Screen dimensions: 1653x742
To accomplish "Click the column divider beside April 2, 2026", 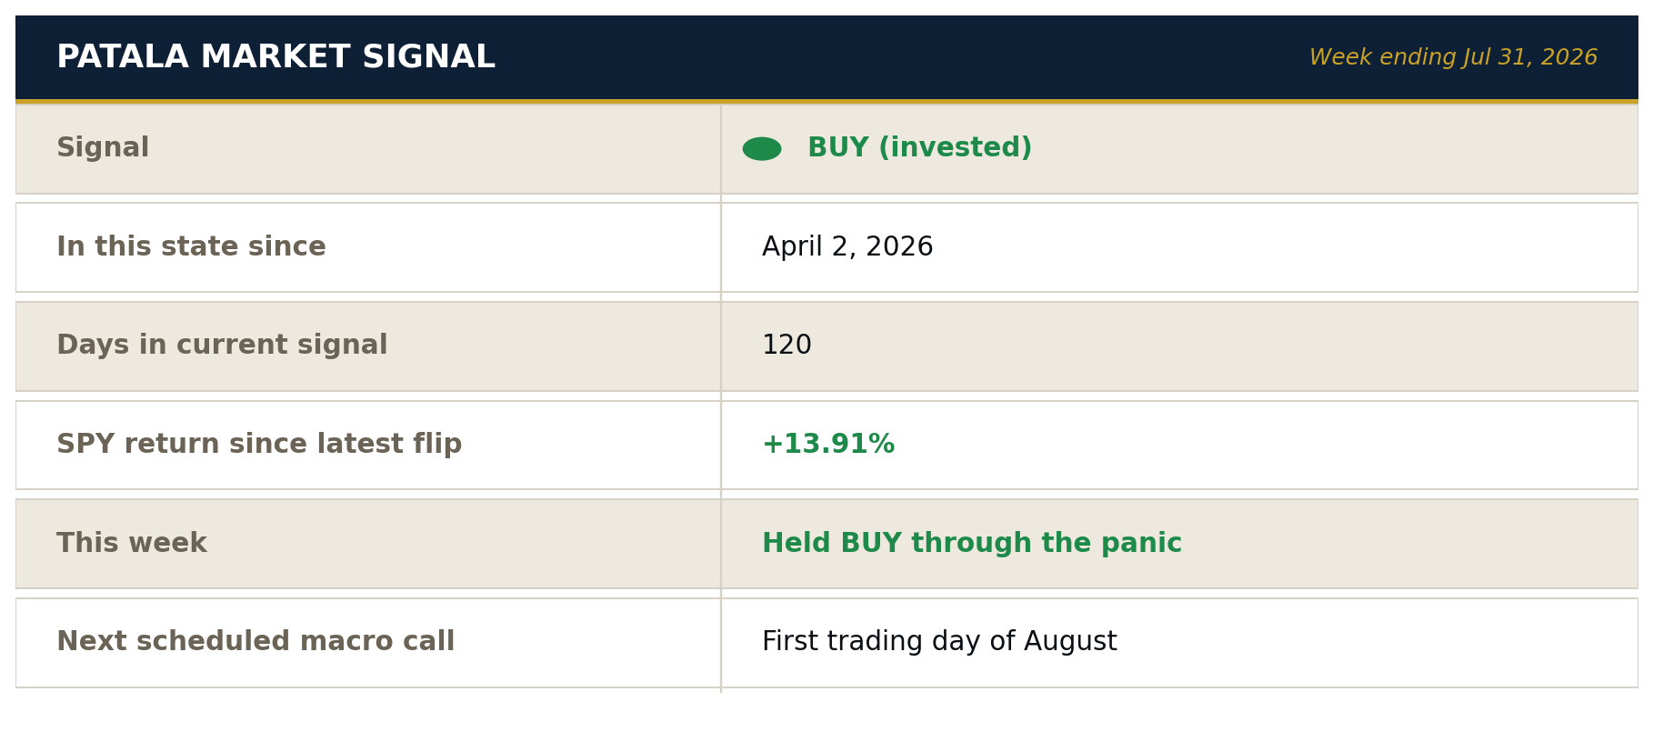I will pos(721,247).
